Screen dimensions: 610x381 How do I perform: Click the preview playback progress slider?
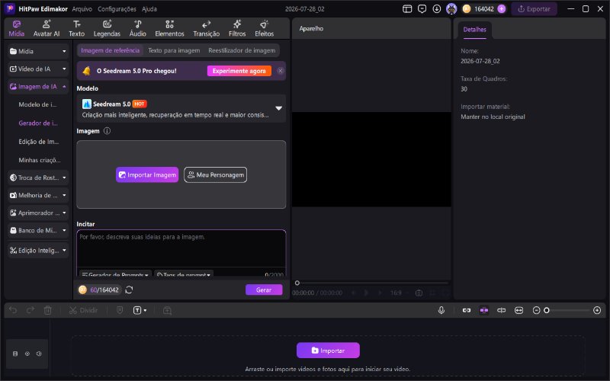(x=372, y=283)
